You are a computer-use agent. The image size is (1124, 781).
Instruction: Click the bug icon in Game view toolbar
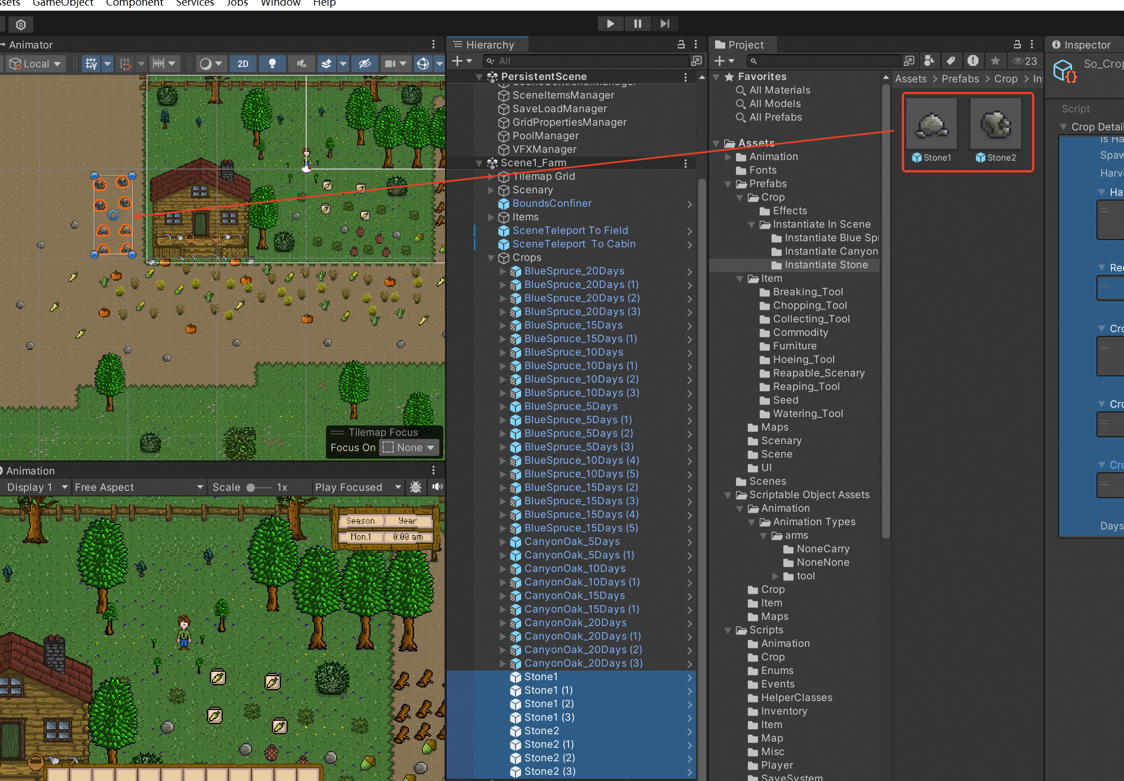click(x=416, y=487)
